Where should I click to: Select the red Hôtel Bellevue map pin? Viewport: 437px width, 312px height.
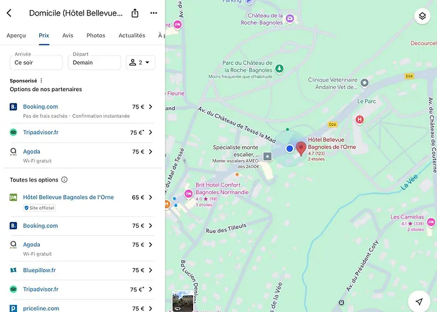click(301, 149)
